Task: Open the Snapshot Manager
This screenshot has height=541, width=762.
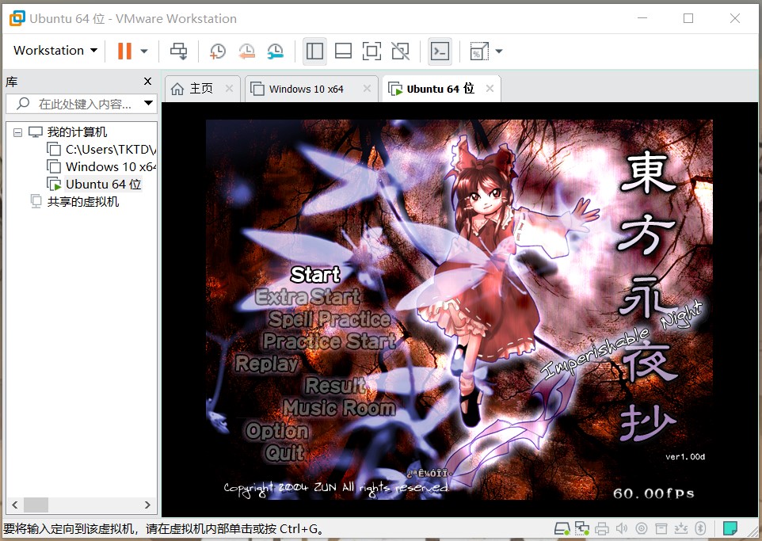Action: click(x=275, y=50)
